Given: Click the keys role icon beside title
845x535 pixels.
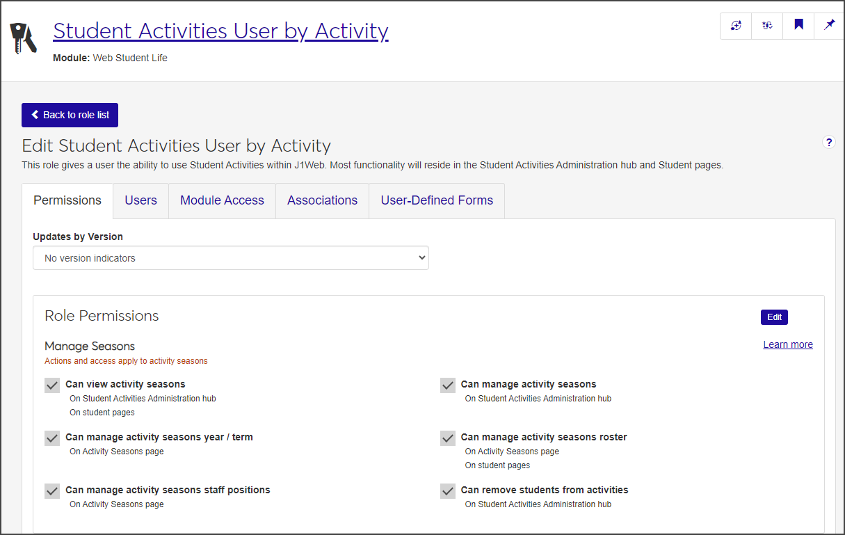Looking at the screenshot, I should (23, 38).
